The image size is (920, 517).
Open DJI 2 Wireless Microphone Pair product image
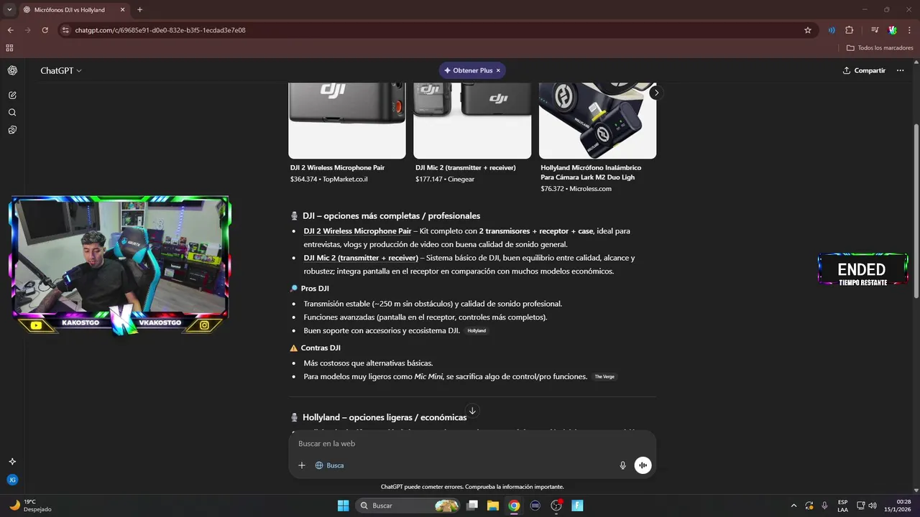pyautogui.click(x=347, y=120)
